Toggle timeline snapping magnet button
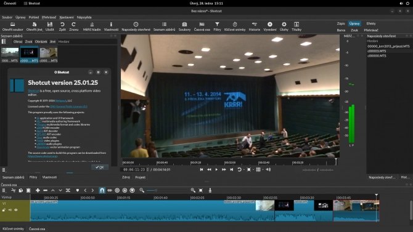The width and height of the screenshot is (413, 232). click(102, 190)
